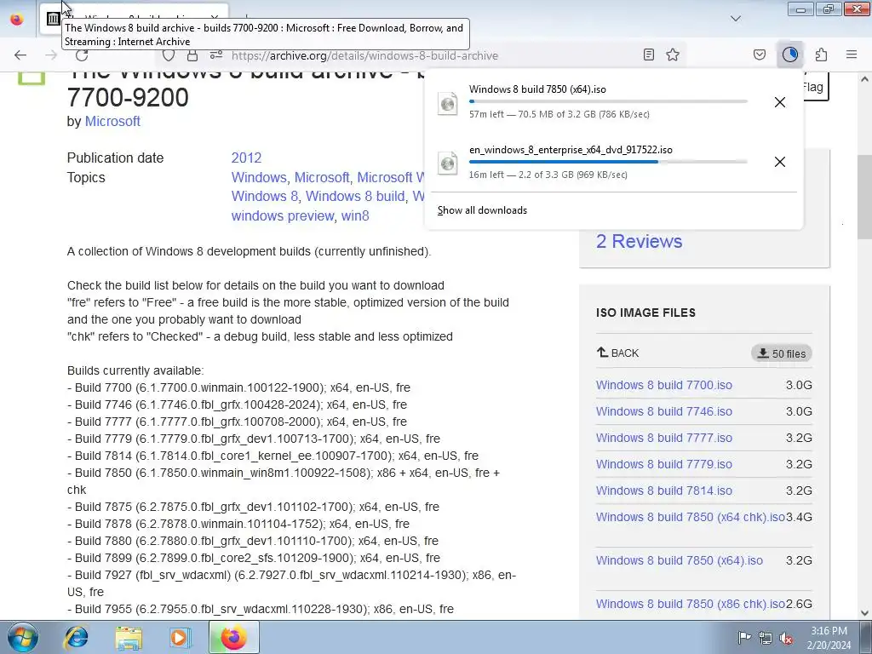Click the site security padlock icon
Image resolution: width=872 pixels, height=654 pixels.
point(192,55)
